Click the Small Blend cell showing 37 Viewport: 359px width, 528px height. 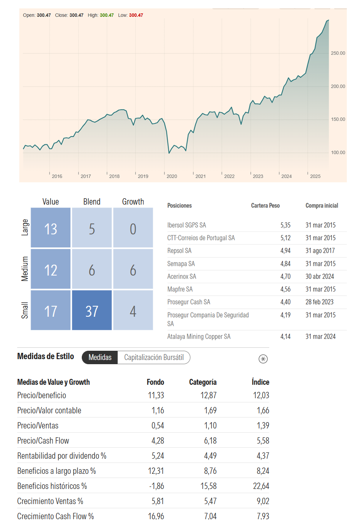coord(92,310)
